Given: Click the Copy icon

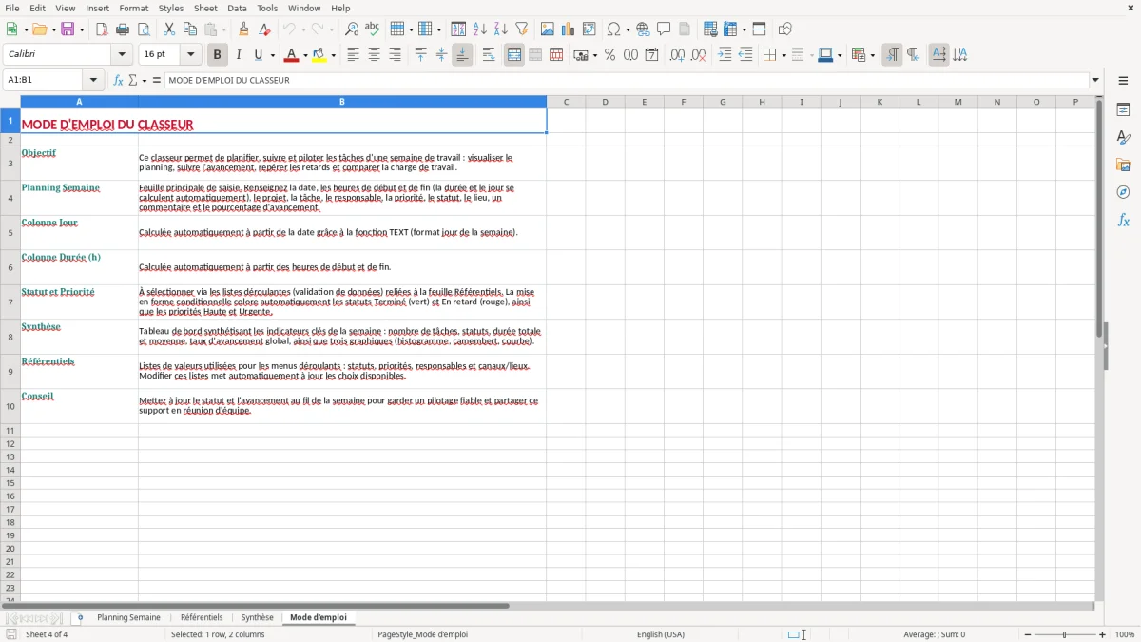Looking at the screenshot, I should (x=190, y=29).
